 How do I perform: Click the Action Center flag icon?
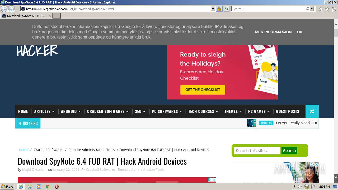(313, 187)
